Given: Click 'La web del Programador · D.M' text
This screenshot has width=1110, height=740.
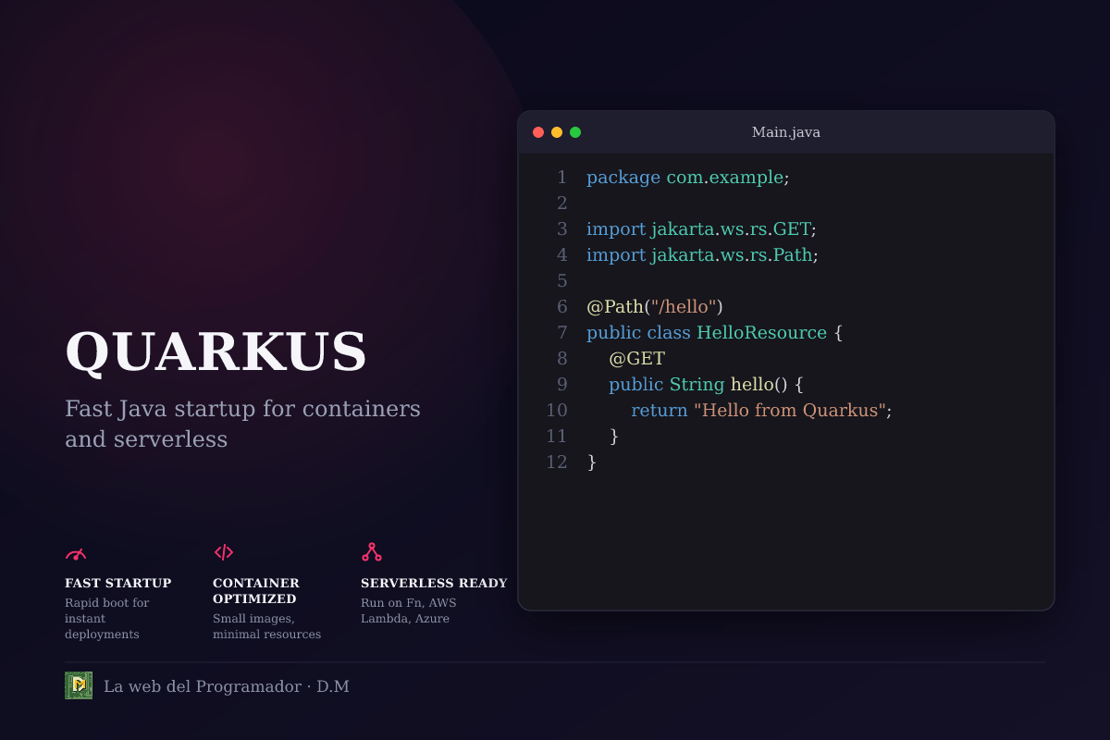Looking at the screenshot, I should 227,686.
